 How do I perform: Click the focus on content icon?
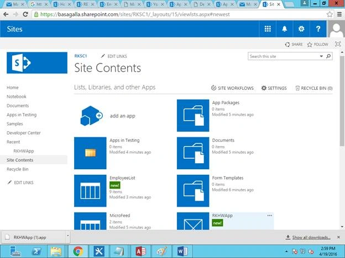click(x=338, y=44)
